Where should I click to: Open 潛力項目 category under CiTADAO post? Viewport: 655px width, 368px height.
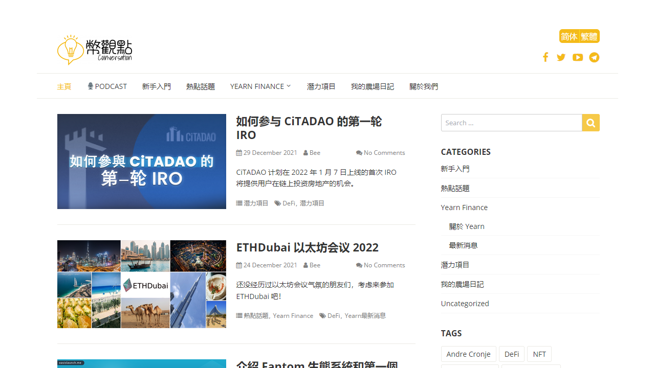(x=256, y=203)
